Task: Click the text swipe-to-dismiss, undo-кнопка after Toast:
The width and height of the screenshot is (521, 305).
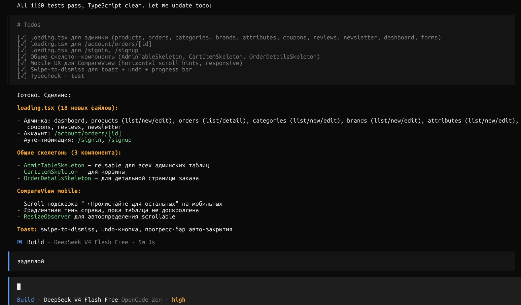Action: tap(137, 229)
